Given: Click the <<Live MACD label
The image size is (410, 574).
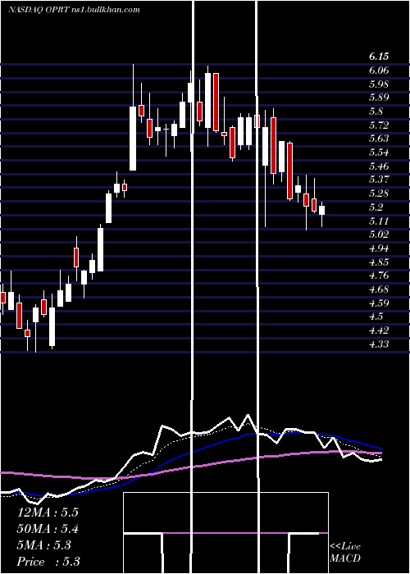Looking at the screenshot, I should (345, 552).
